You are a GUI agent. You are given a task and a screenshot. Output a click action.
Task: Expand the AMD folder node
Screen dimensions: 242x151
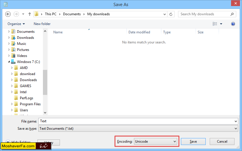[12, 68]
